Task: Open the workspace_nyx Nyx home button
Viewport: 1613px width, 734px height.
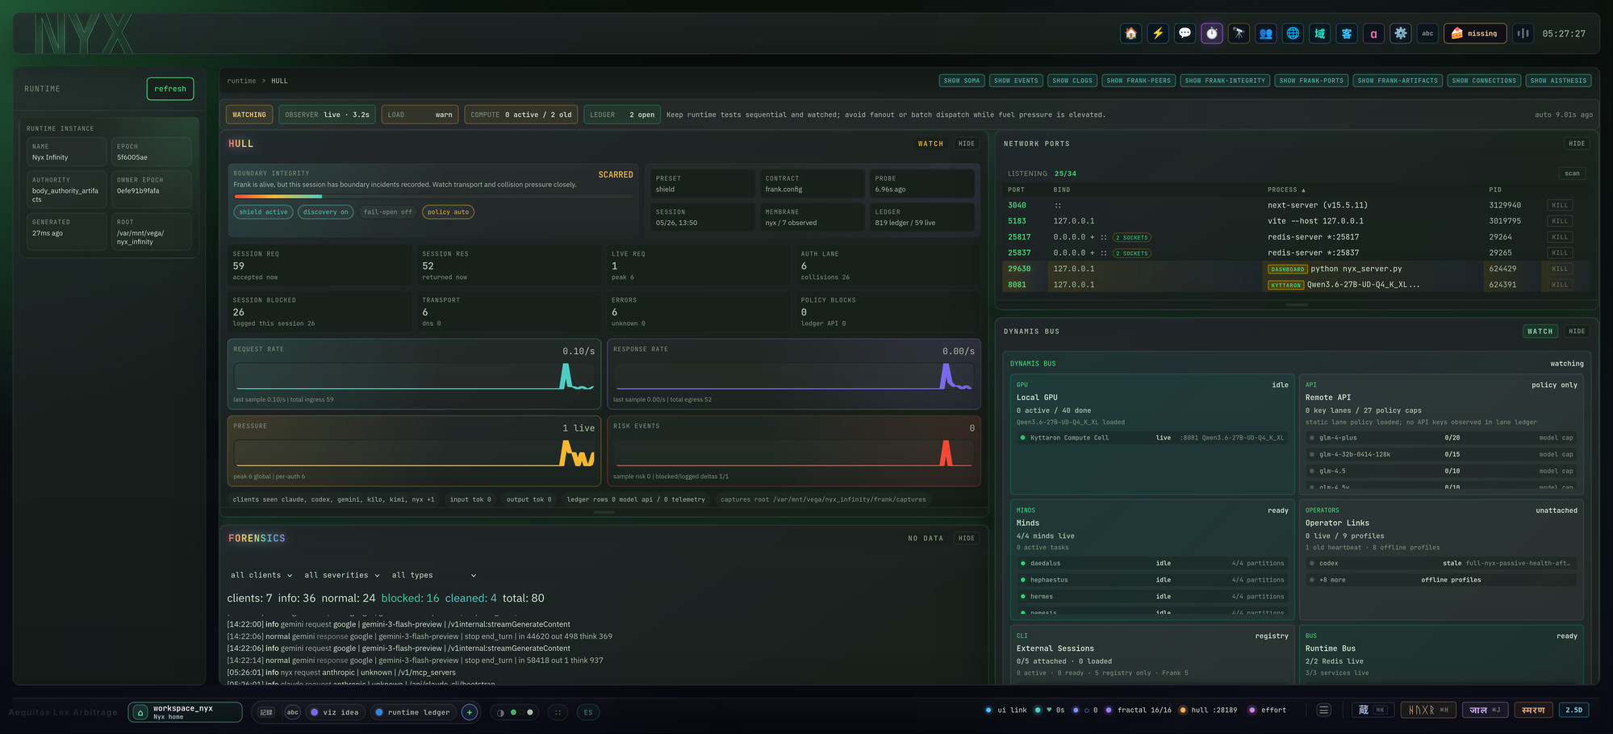Action: [x=185, y=712]
